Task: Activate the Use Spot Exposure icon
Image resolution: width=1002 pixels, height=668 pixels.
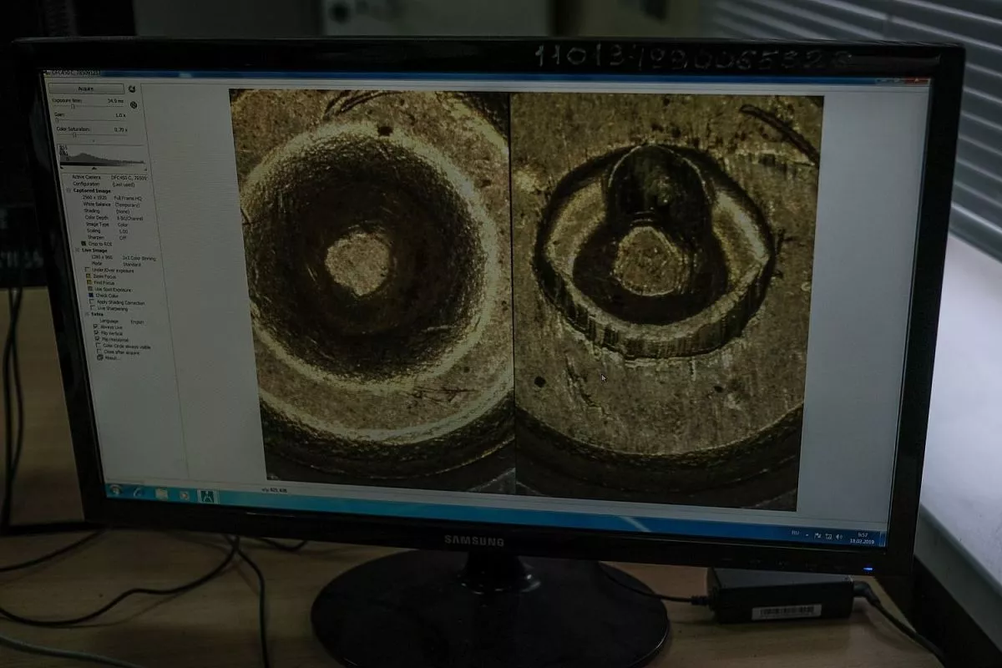Action: point(90,290)
